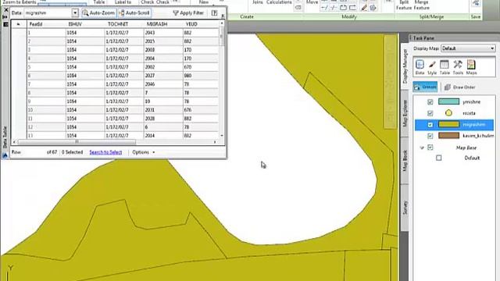The width and height of the screenshot is (500, 281).
Task: Click the kavim_kchulim brown color swatch
Action: click(x=448, y=136)
